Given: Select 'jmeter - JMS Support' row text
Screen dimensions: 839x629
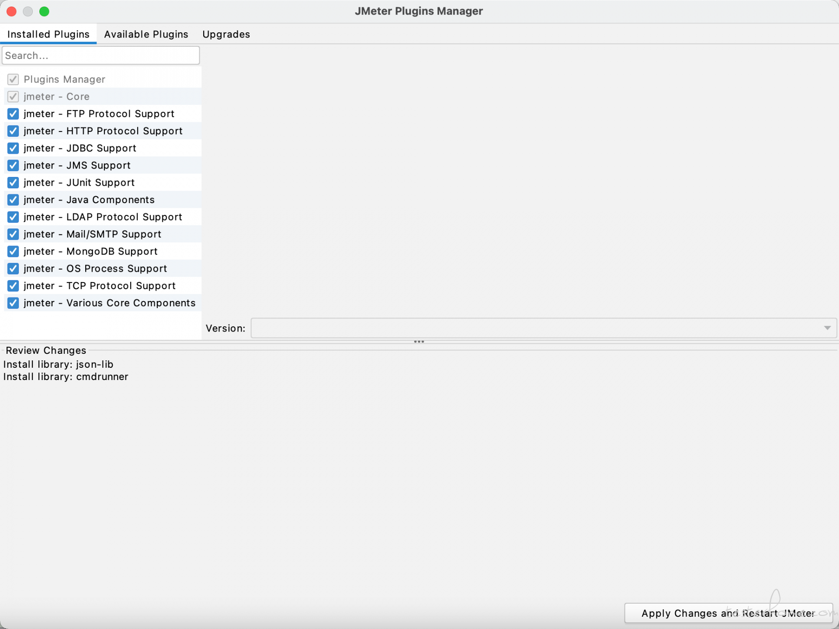Looking at the screenshot, I should (x=77, y=166).
